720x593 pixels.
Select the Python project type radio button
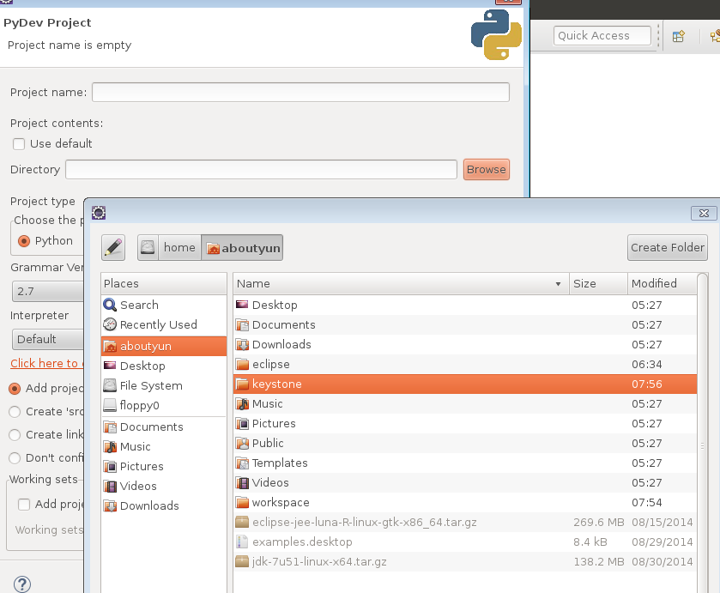[24, 241]
